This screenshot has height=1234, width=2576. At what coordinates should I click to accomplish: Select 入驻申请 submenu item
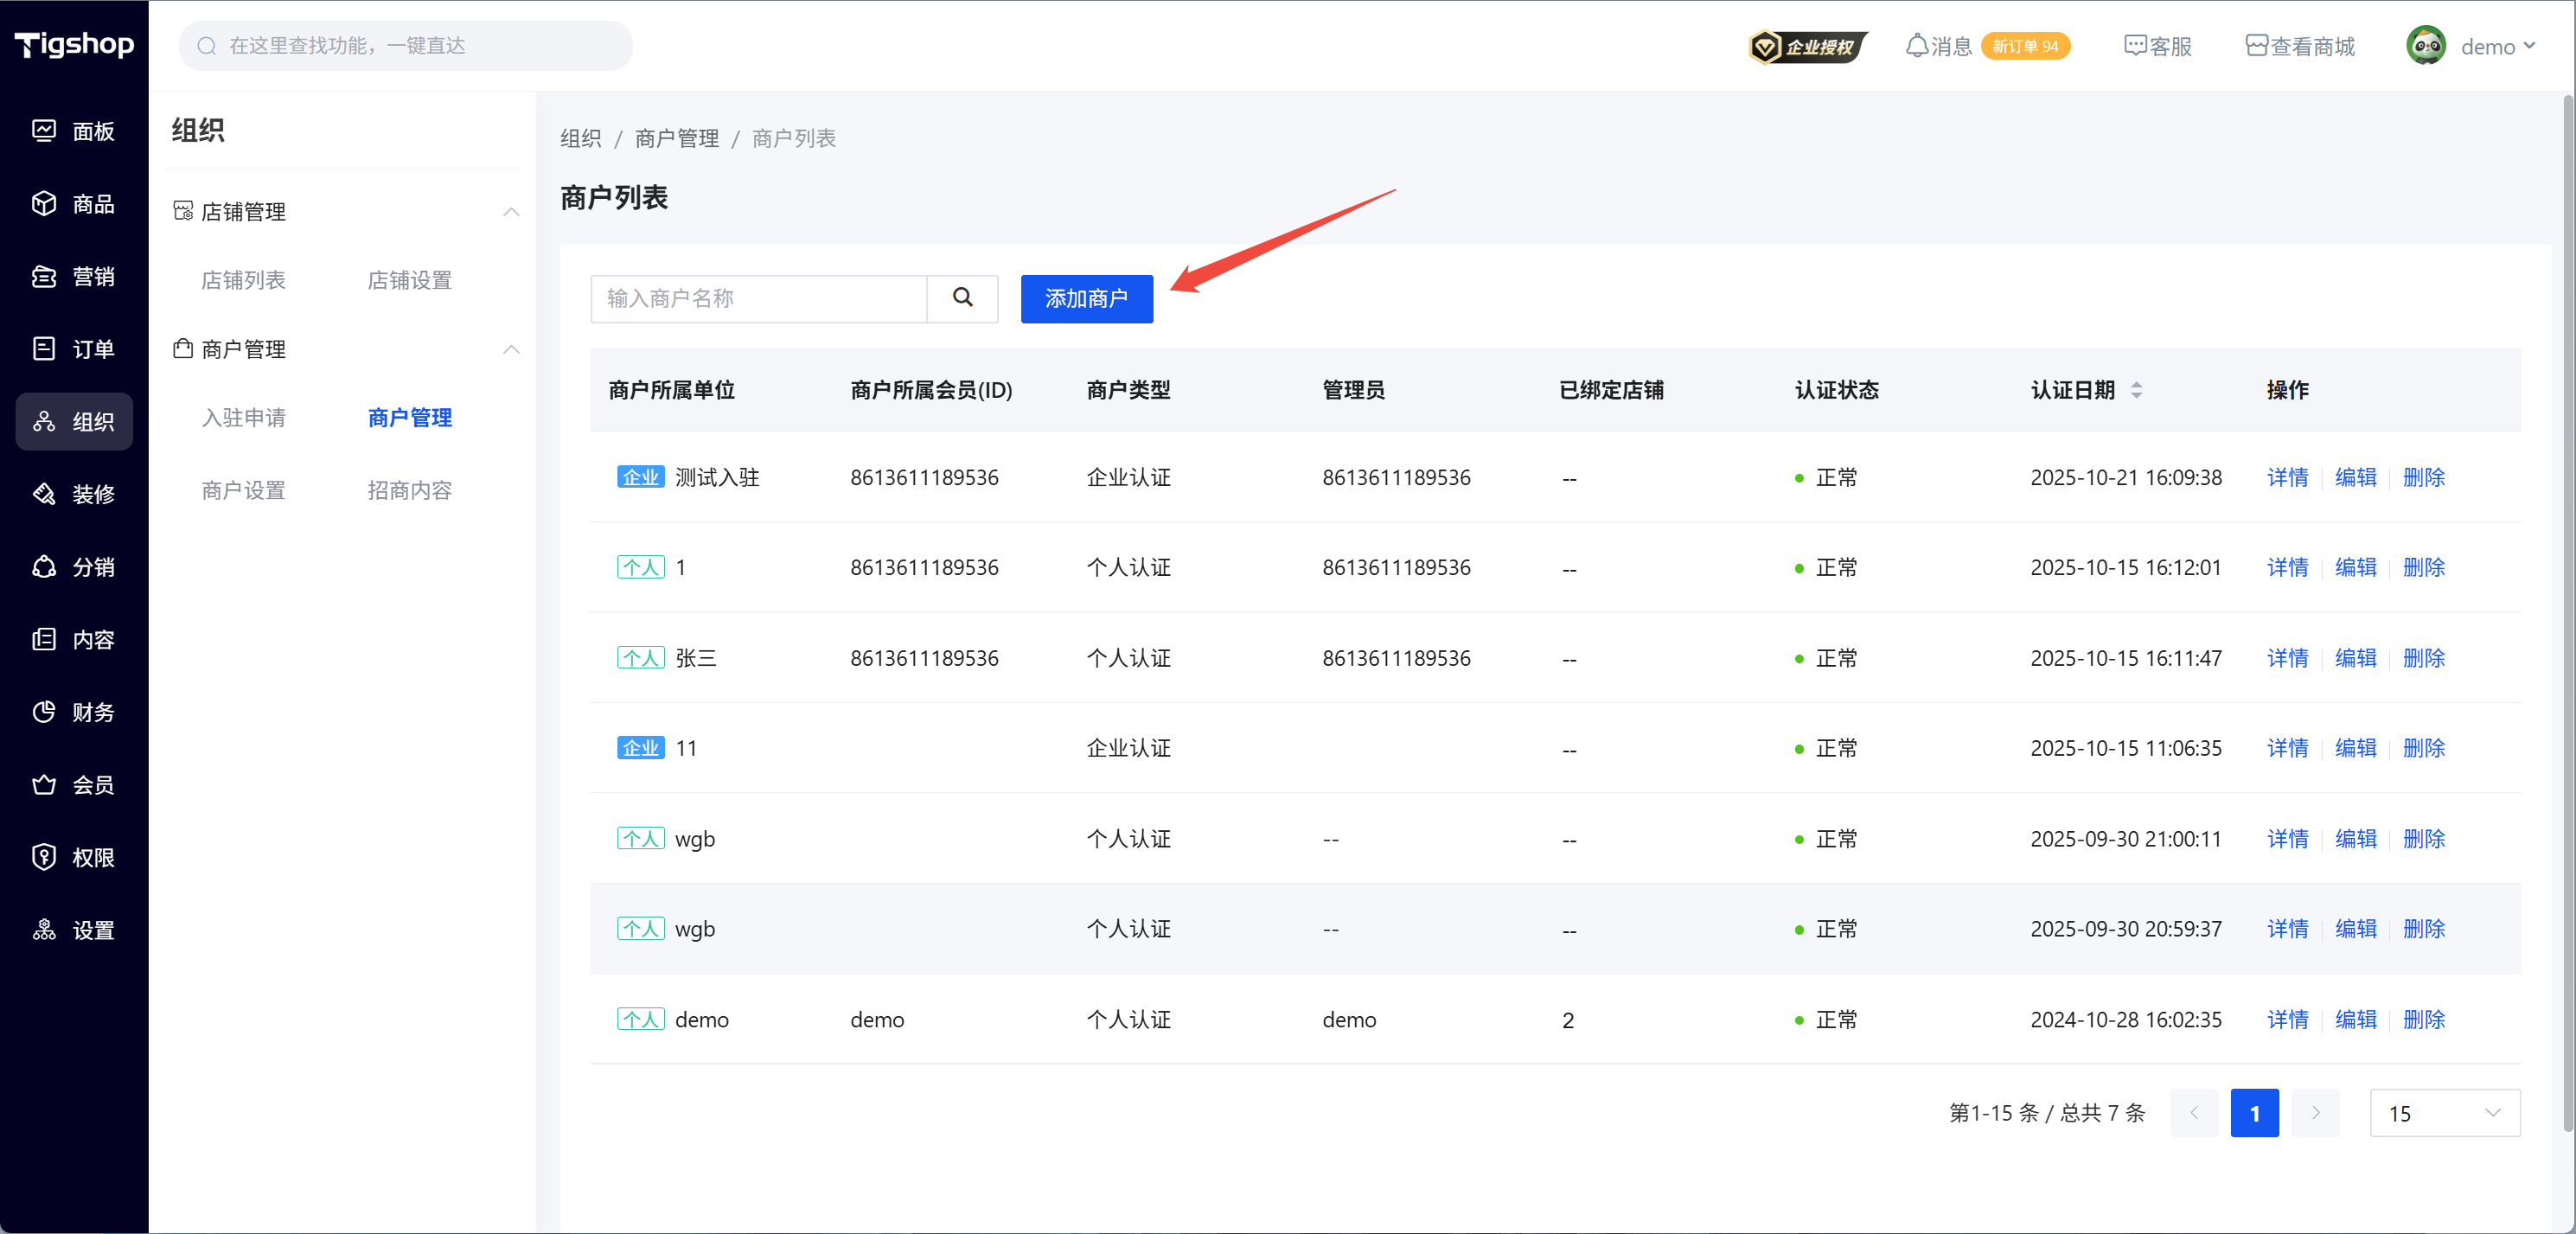click(243, 418)
